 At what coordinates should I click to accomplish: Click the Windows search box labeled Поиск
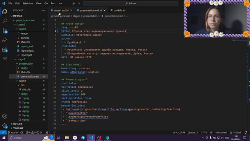31,137
